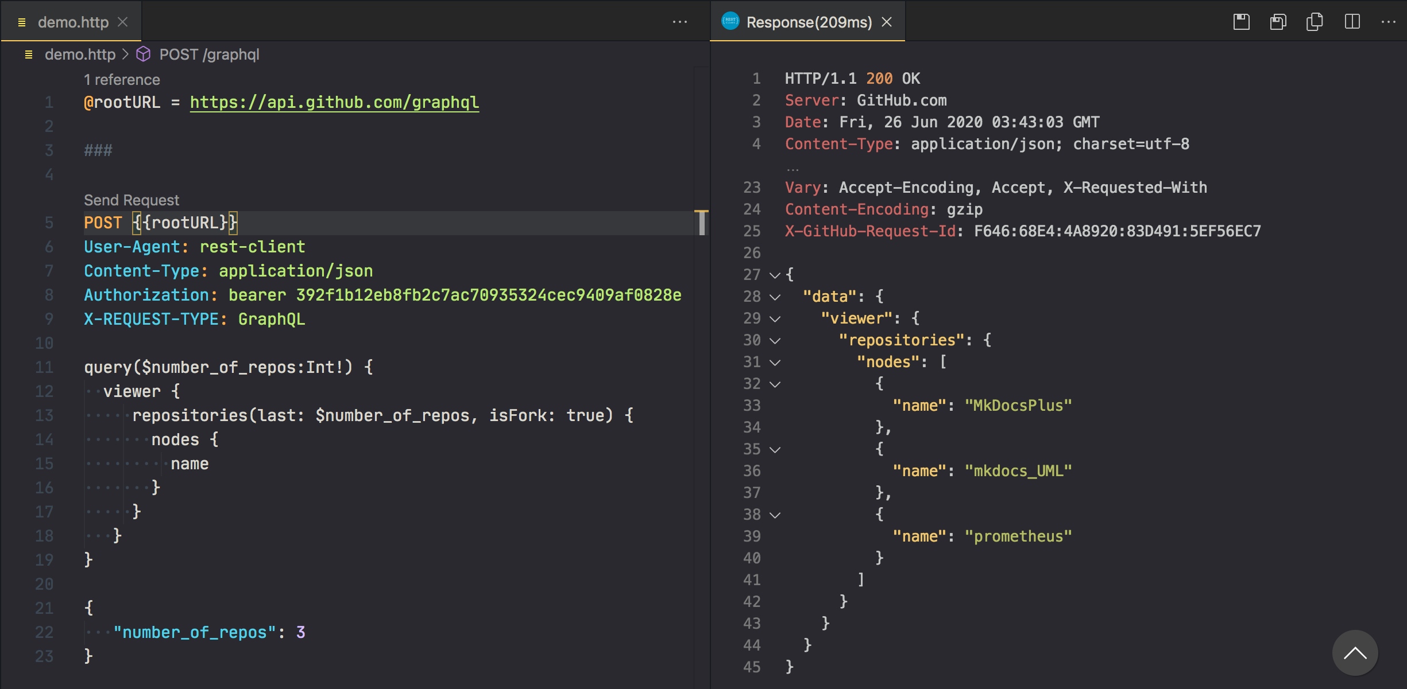Close the demo.http tab
The width and height of the screenshot is (1407, 689).
pyautogui.click(x=122, y=22)
